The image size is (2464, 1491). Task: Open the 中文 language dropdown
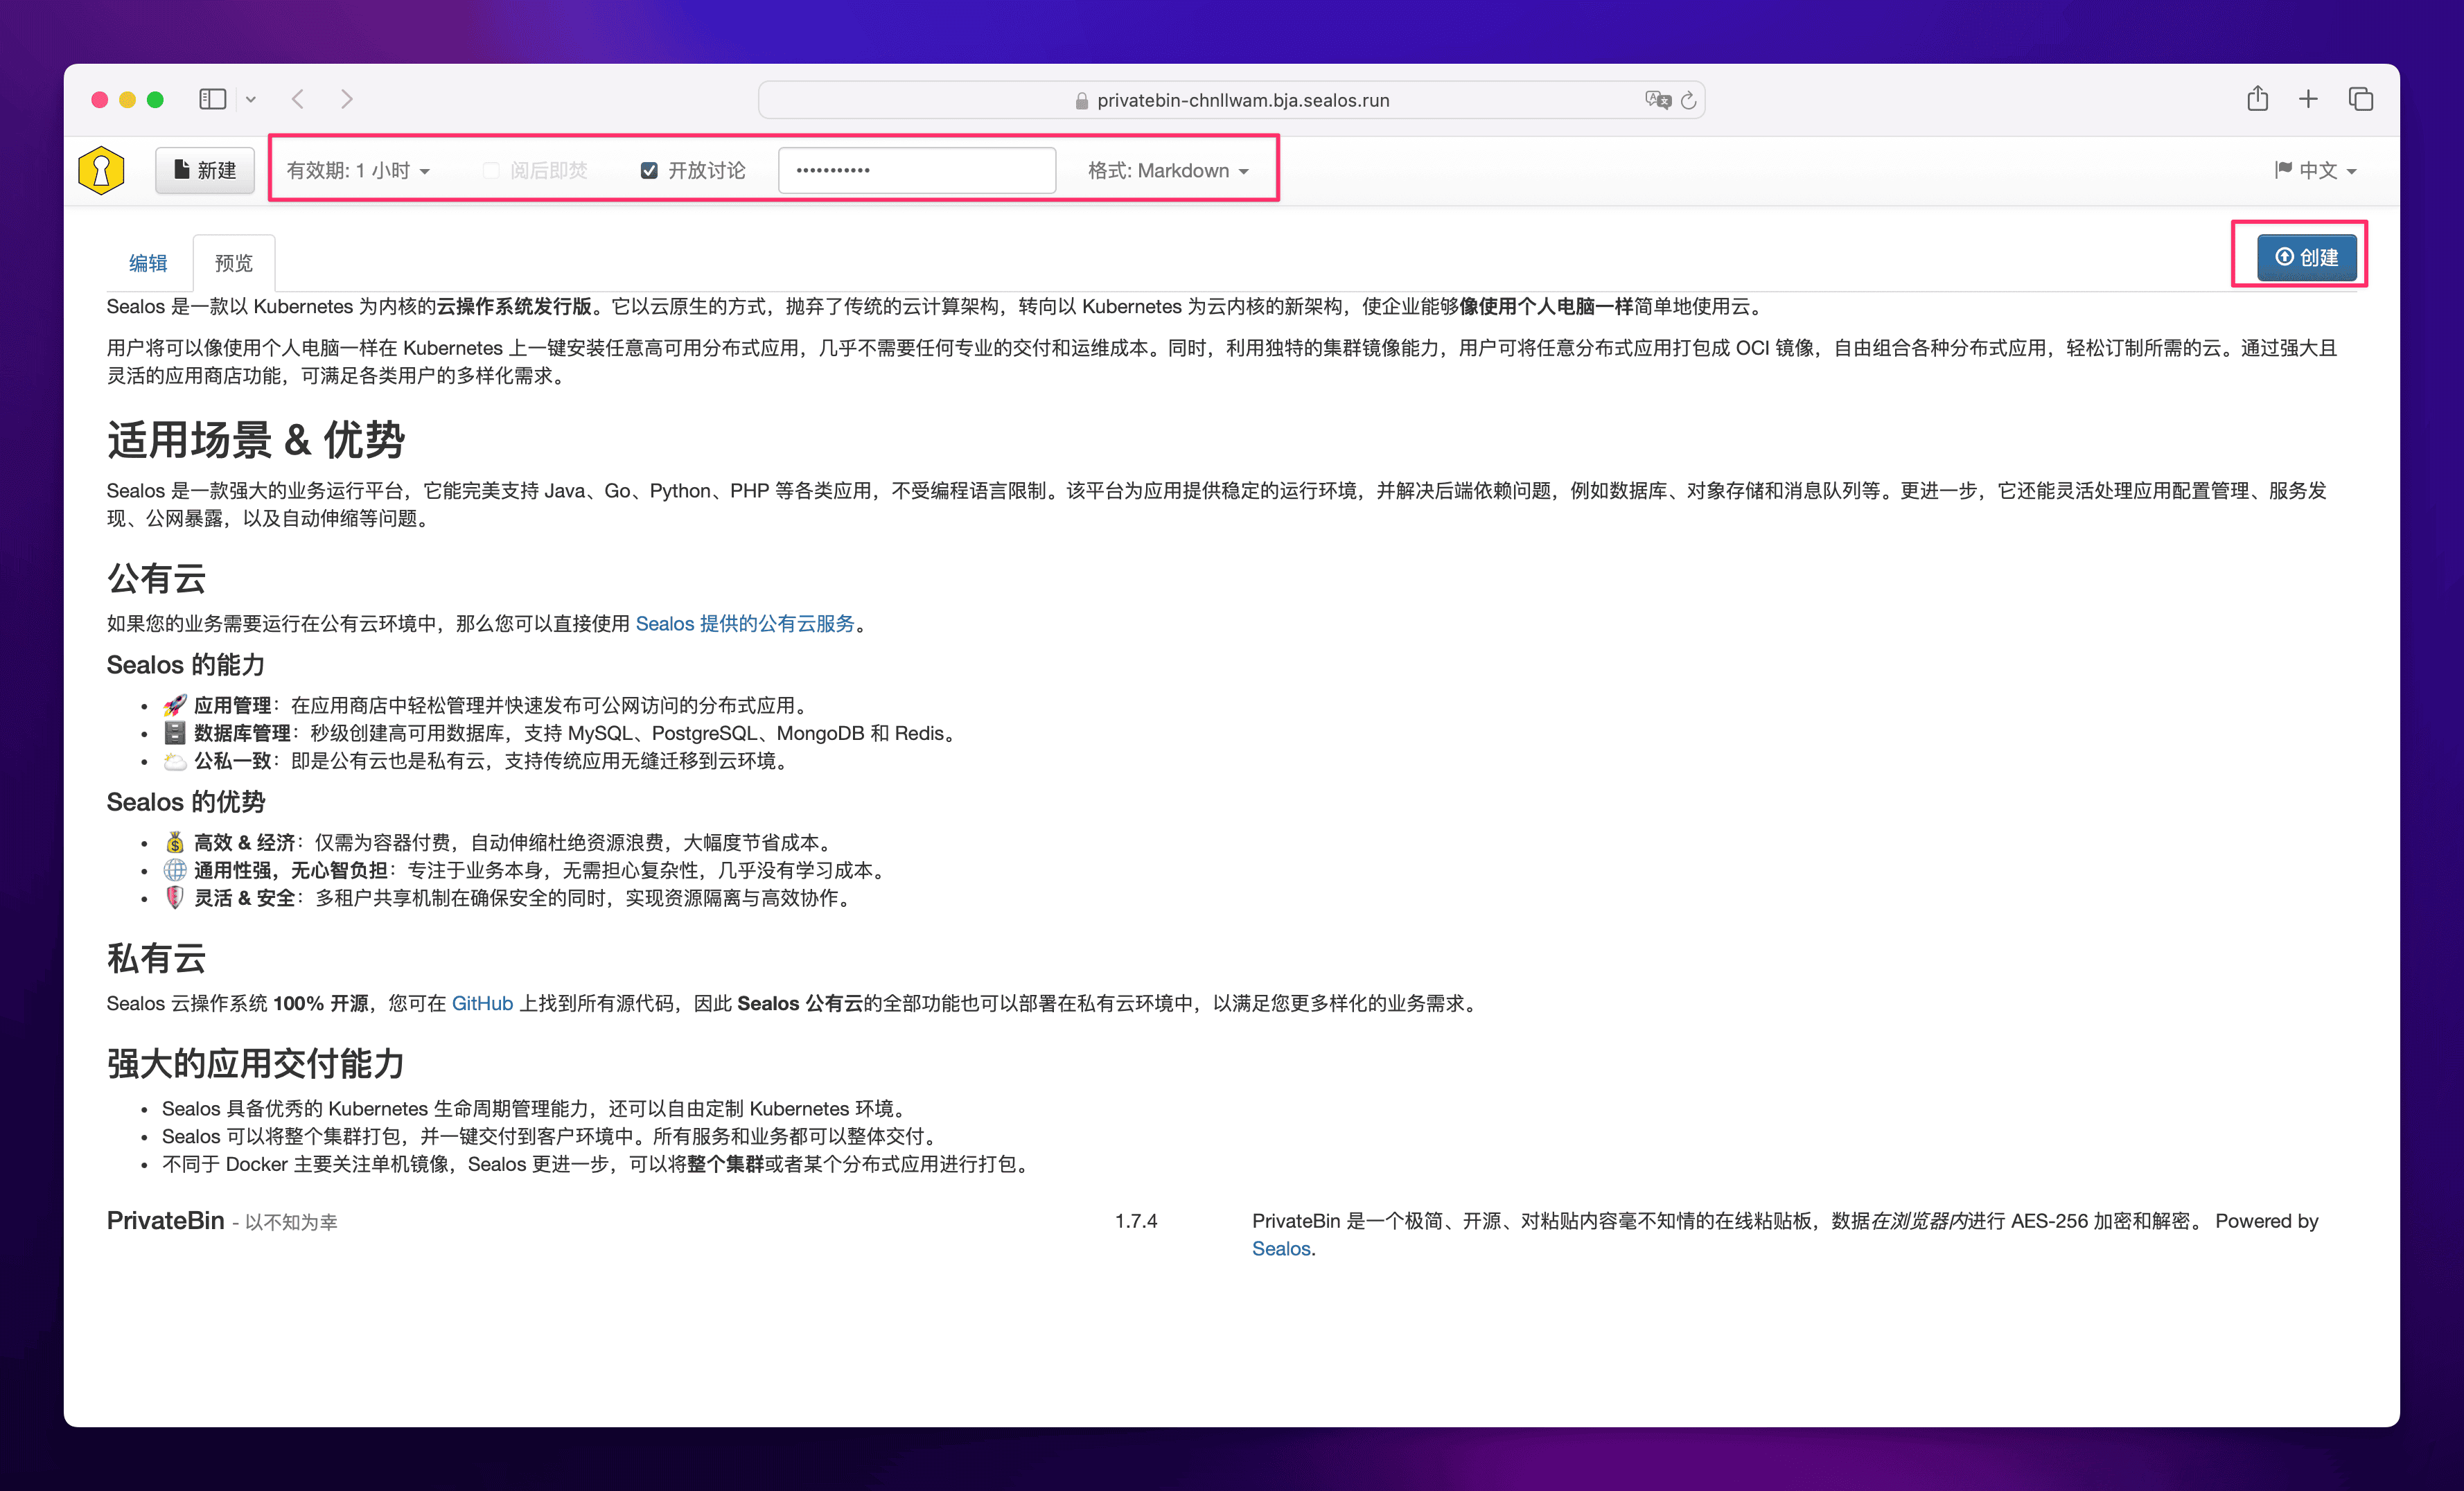[2316, 170]
